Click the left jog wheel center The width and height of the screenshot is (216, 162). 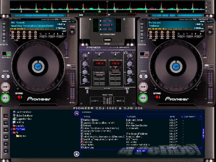coord(38,66)
